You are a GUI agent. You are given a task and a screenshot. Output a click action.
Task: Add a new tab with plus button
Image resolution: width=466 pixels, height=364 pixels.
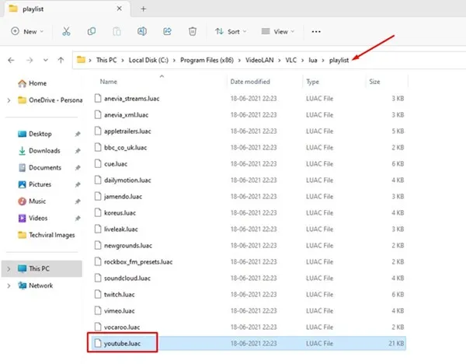pyautogui.click(x=143, y=9)
